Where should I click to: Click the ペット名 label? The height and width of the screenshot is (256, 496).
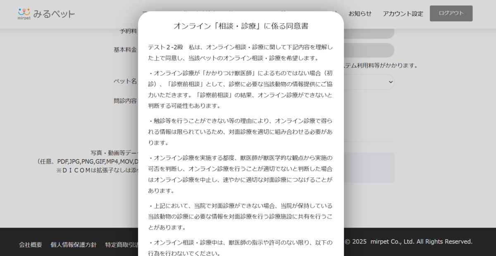click(125, 81)
